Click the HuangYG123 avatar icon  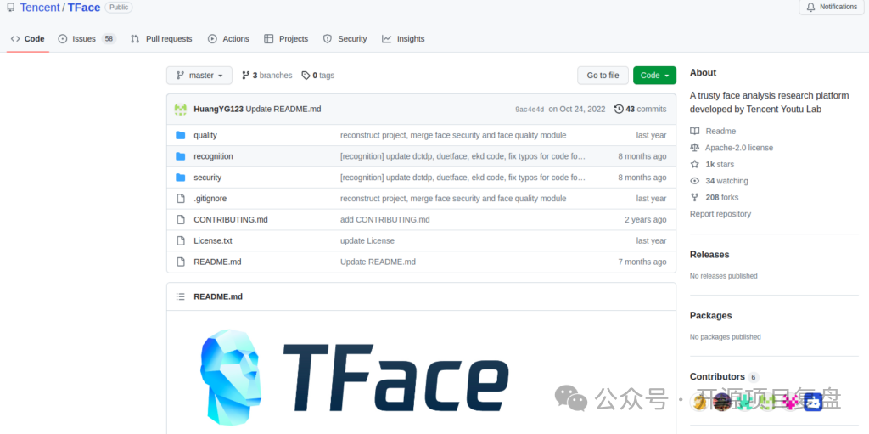tap(181, 110)
